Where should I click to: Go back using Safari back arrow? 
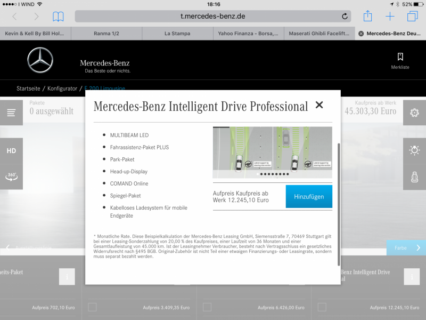pos(15,17)
